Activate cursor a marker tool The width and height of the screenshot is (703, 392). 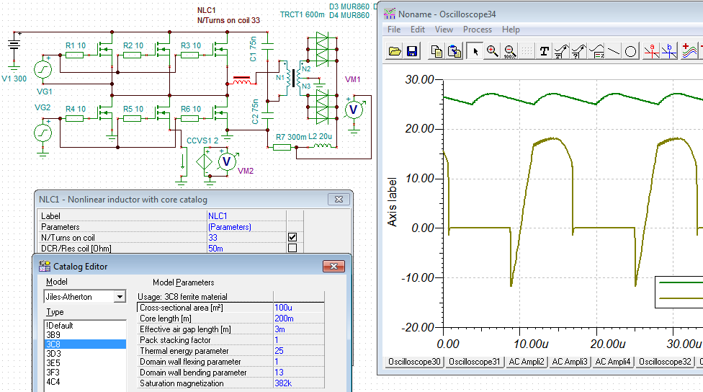coord(651,51)
